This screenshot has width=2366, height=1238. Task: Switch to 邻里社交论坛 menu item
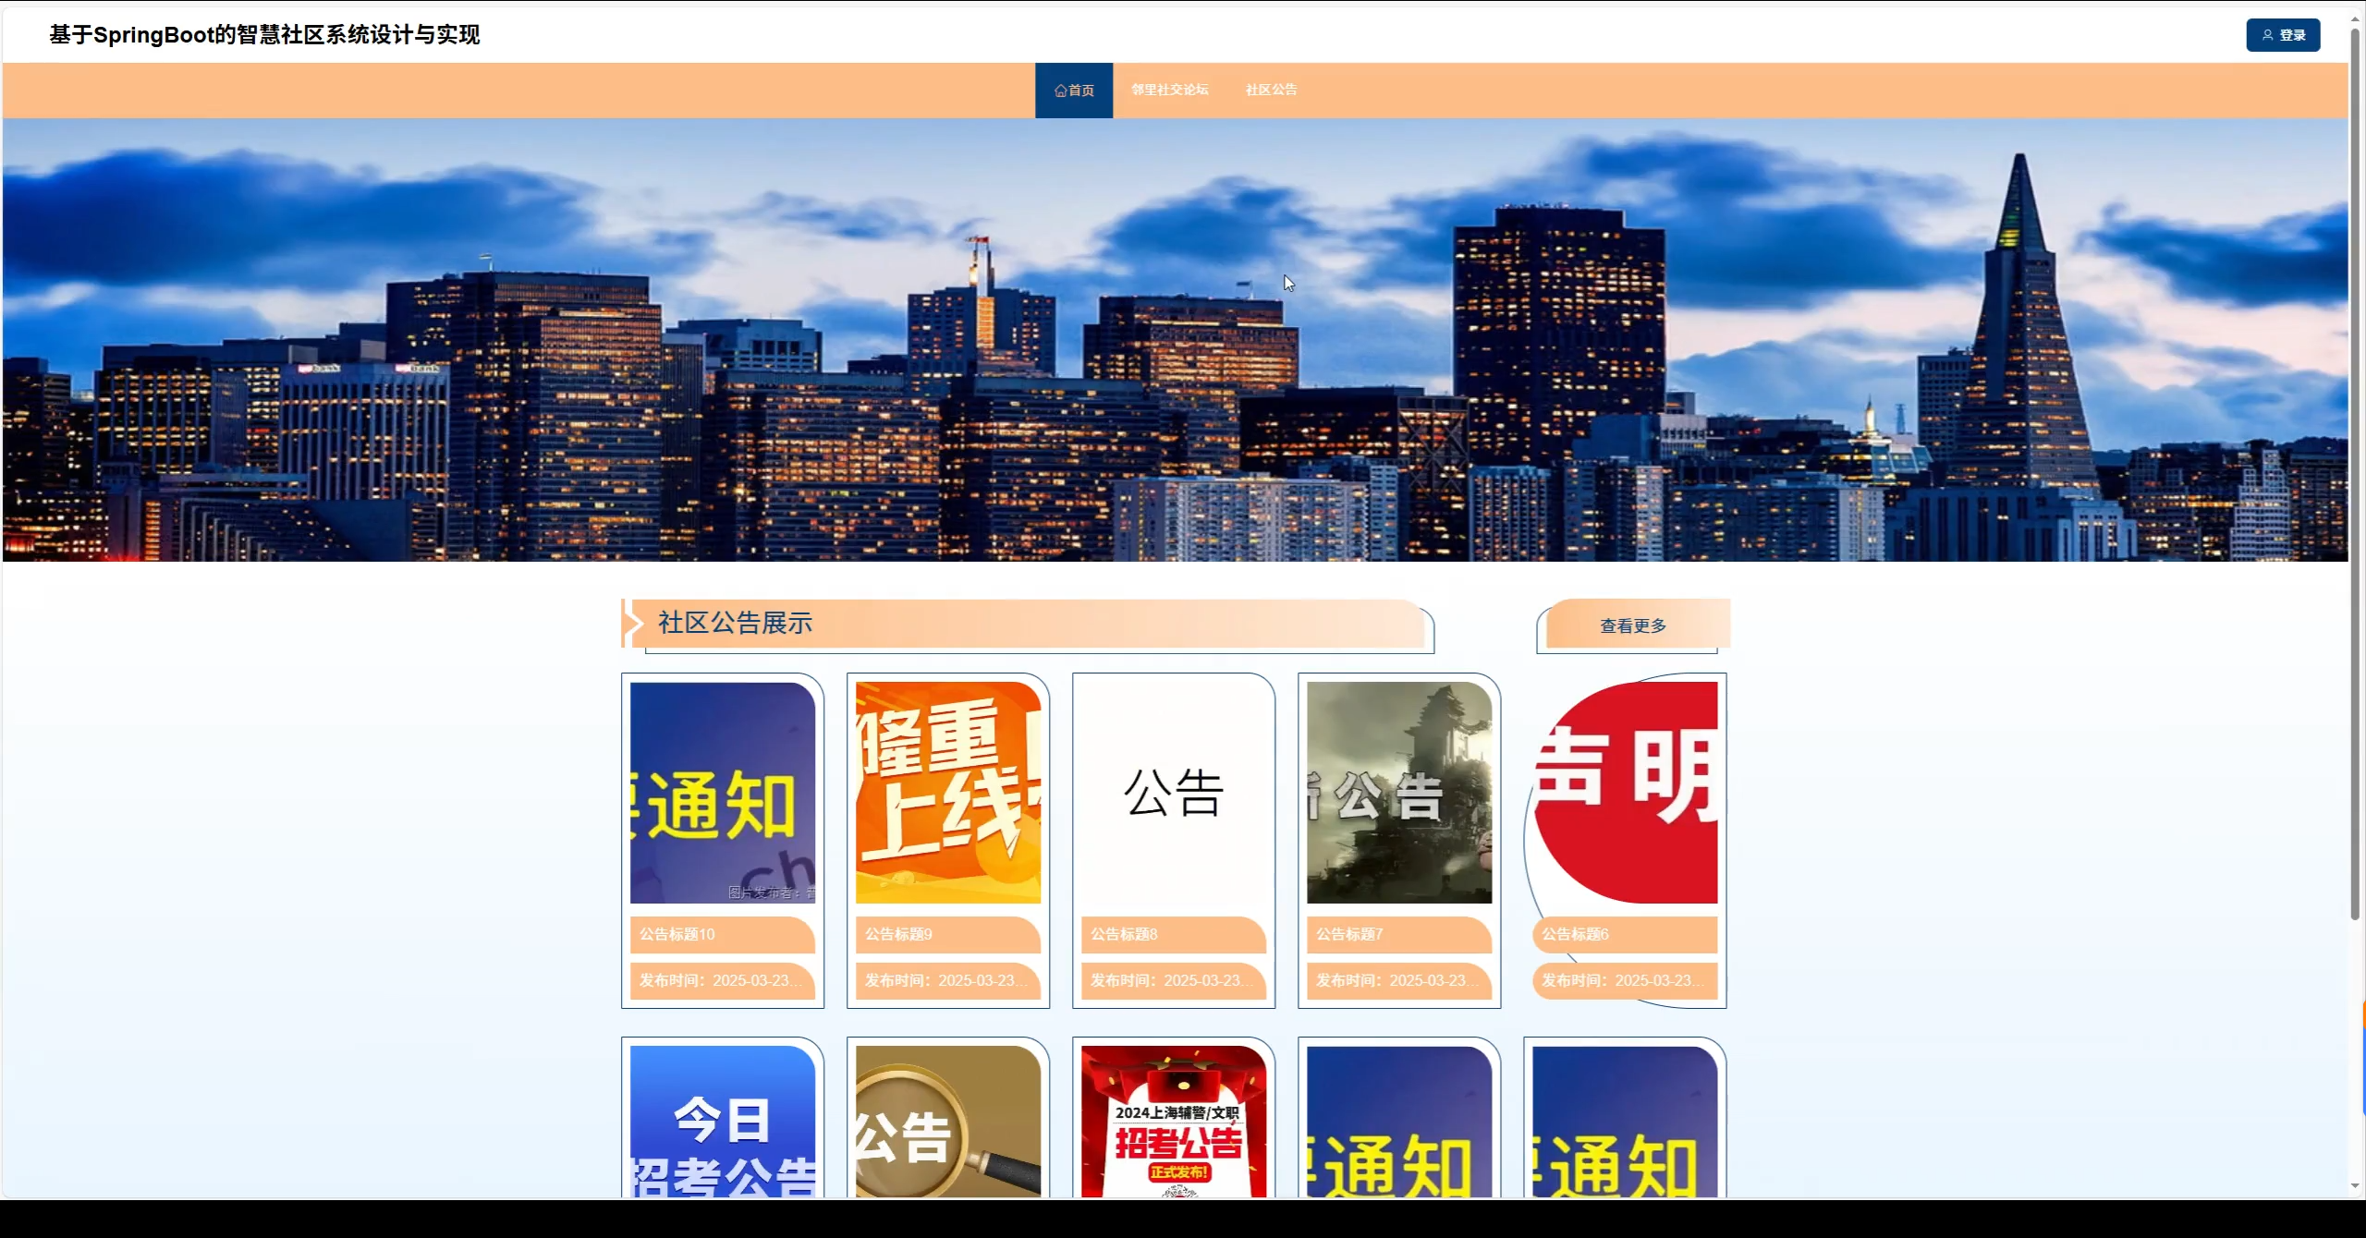[1169, 90]
